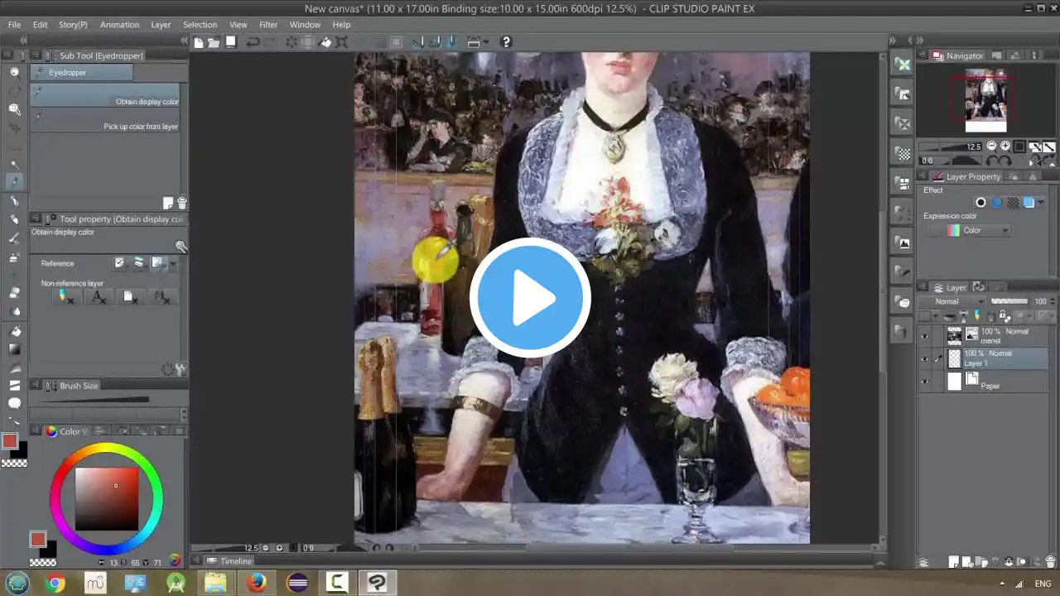Select the Gradient tool
This screenshot has width=1060, height=596.
click(x=14, y=349)
